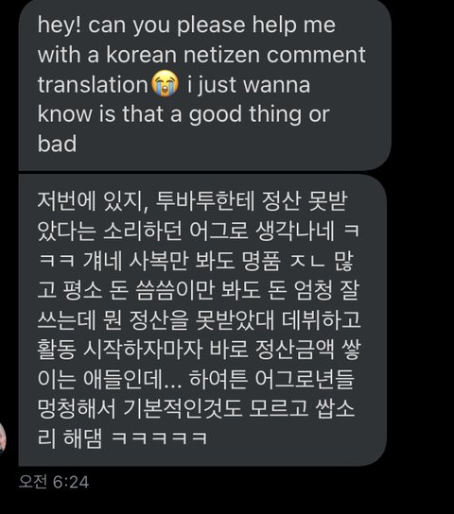The image size is (454, 514).
Task: Click the word 하여튼 in the Korean message
Action: coord(218,379)
